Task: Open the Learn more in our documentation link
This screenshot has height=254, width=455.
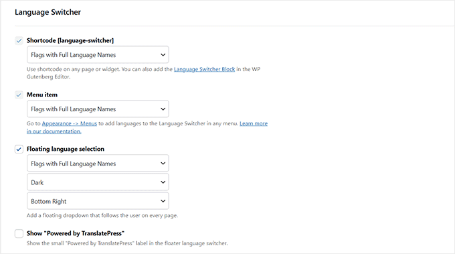Action: [x=254, y=123]
